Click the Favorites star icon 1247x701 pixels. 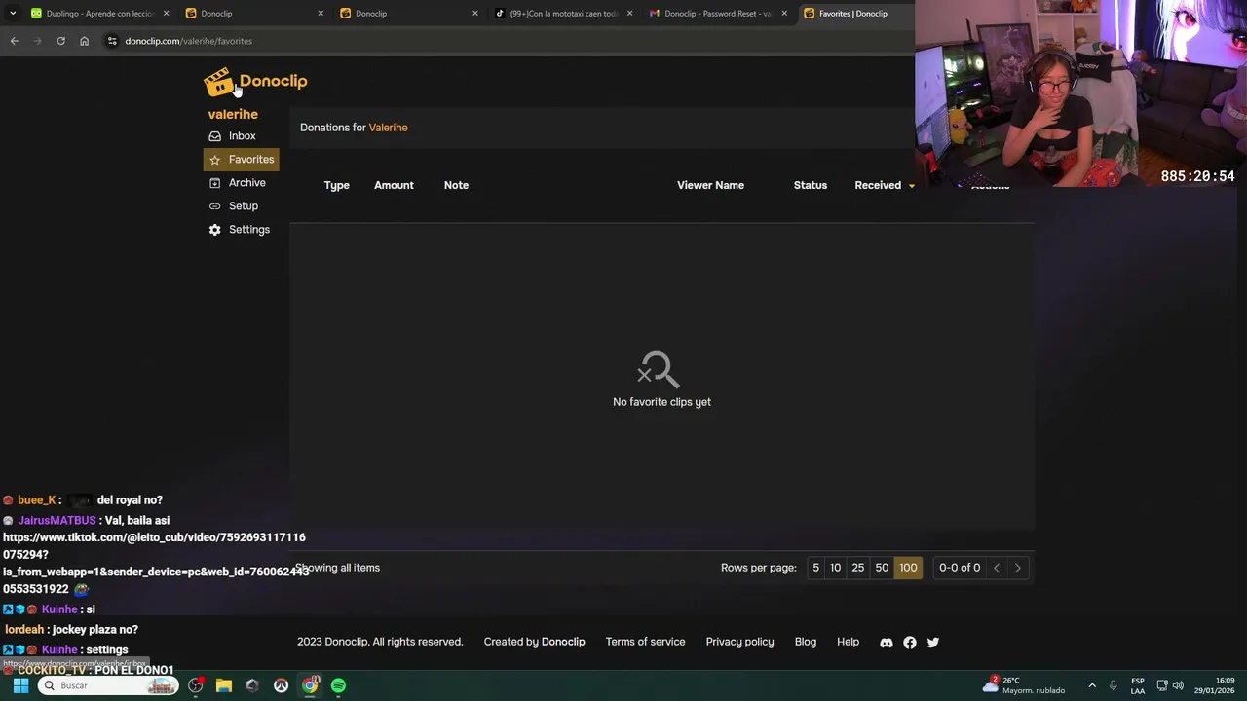(x=215, y=160)
